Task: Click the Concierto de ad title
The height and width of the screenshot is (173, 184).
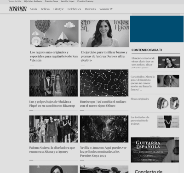Action: click(149, 171)
